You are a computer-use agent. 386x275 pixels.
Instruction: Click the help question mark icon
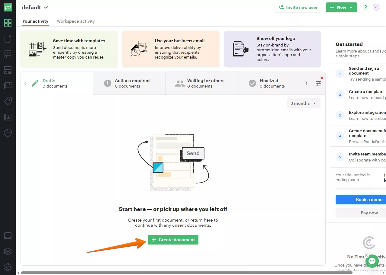(365, 8)
